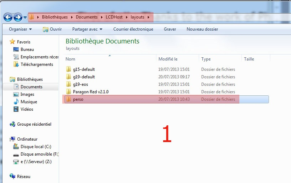The image size is (291, 183).
Task: Click Dossier de fichiers type of g19-eos
Action: tap(218, 84)
